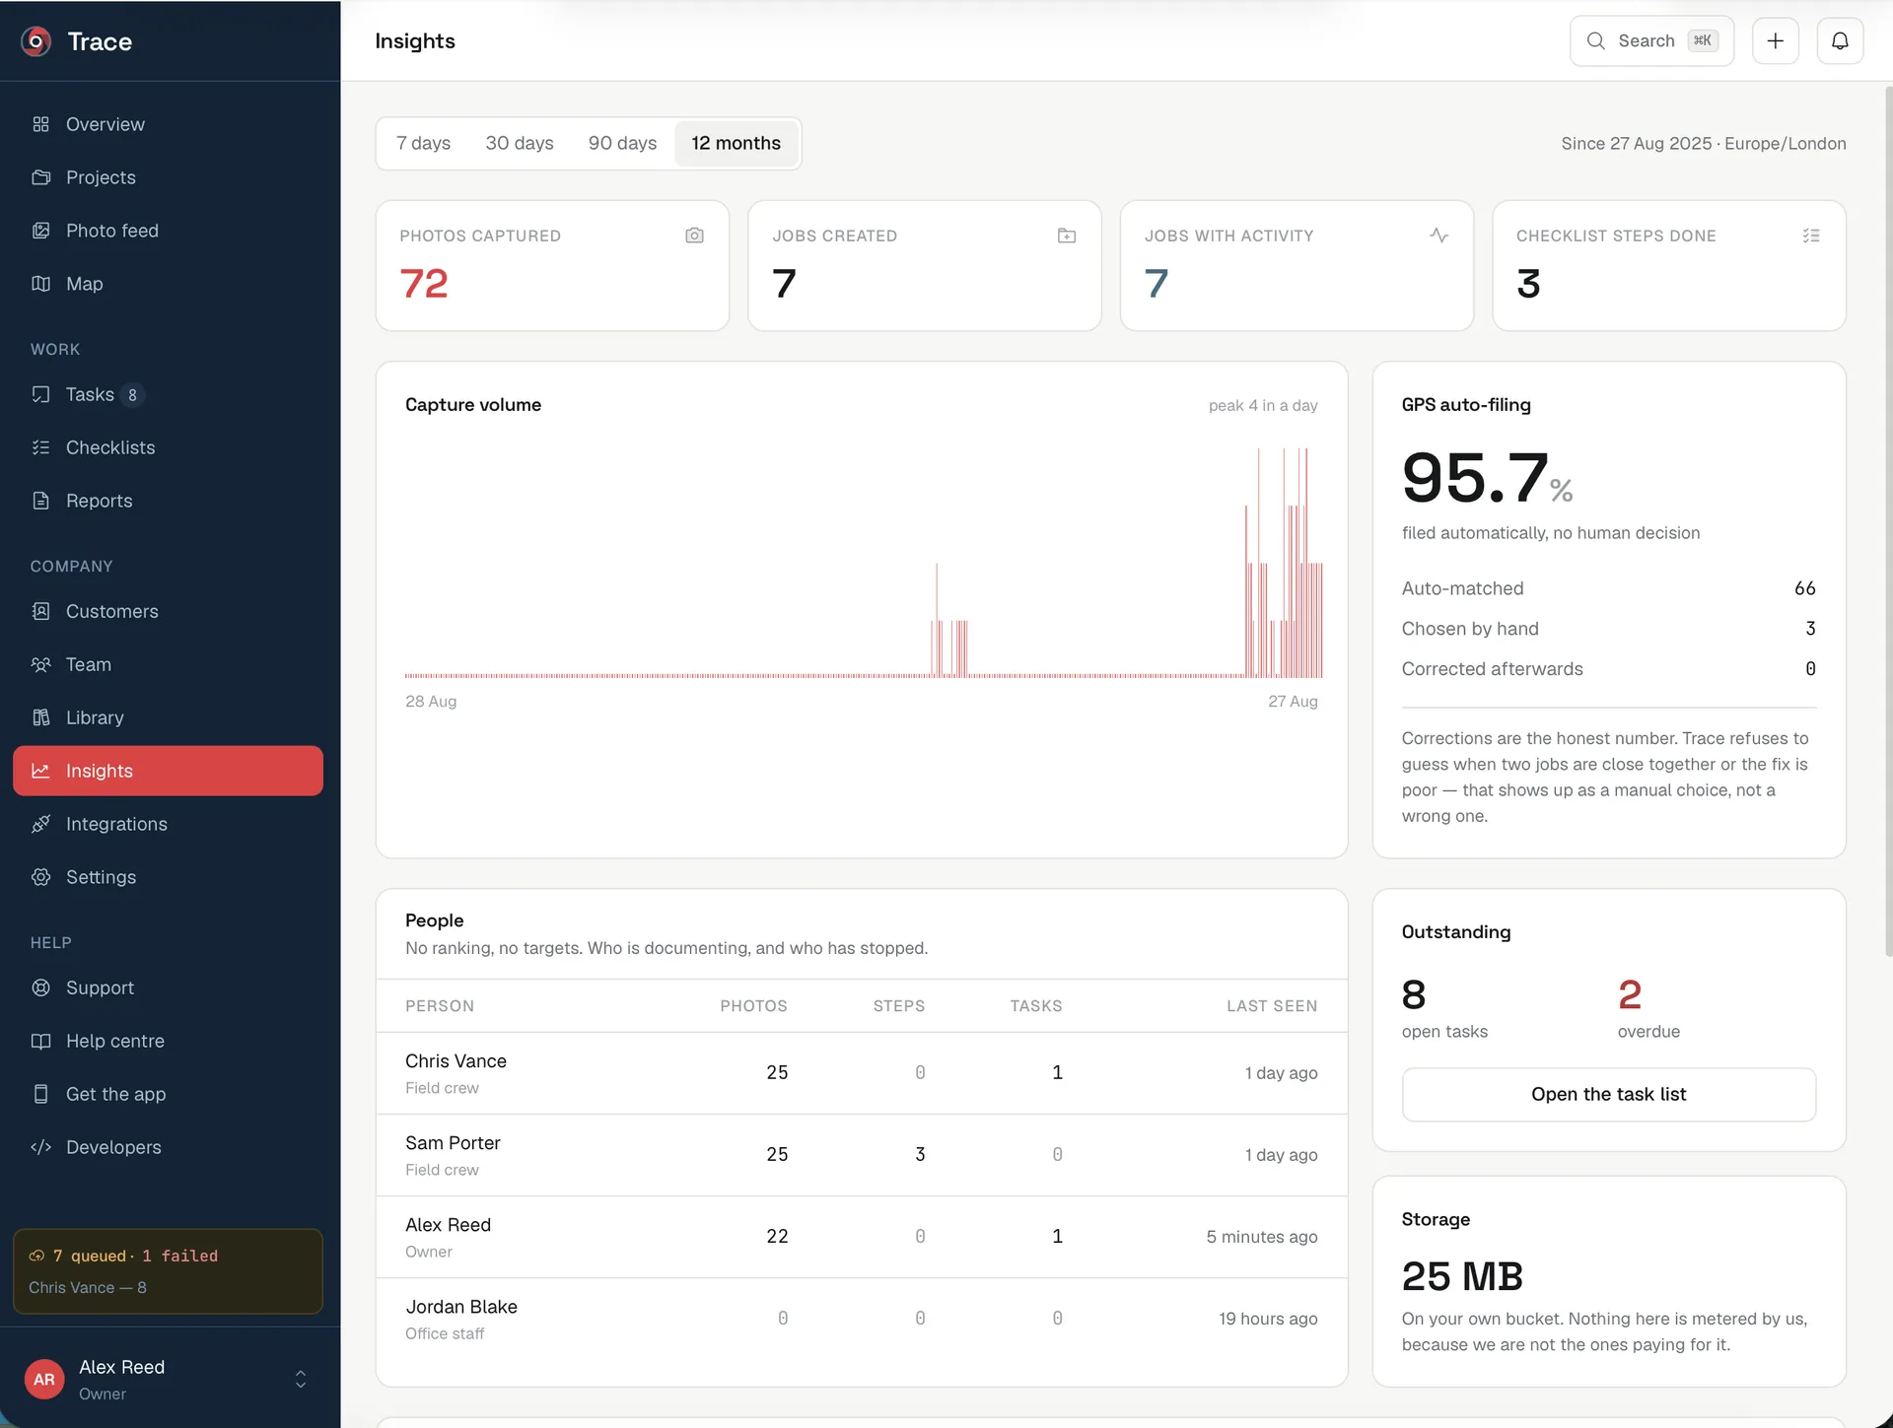Image resolution: width=1893 pixels, height=1428 pixels.
Task: Open Overview from the sidebar
Action: [168, 124]
